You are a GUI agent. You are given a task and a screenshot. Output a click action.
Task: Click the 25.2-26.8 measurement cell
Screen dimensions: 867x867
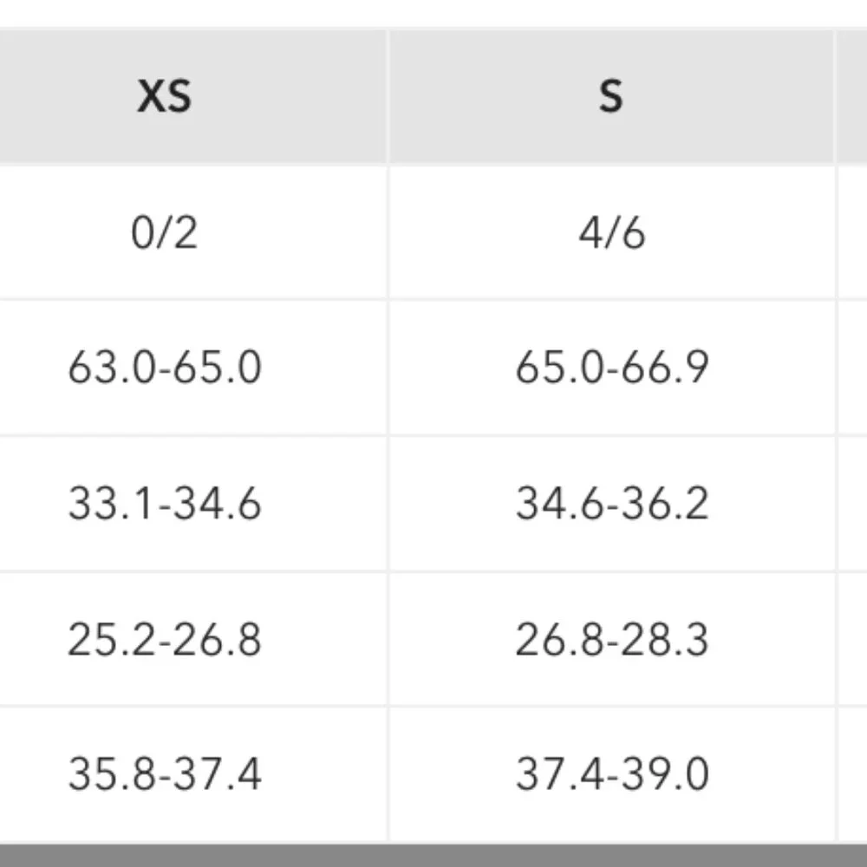click(165, 639)
